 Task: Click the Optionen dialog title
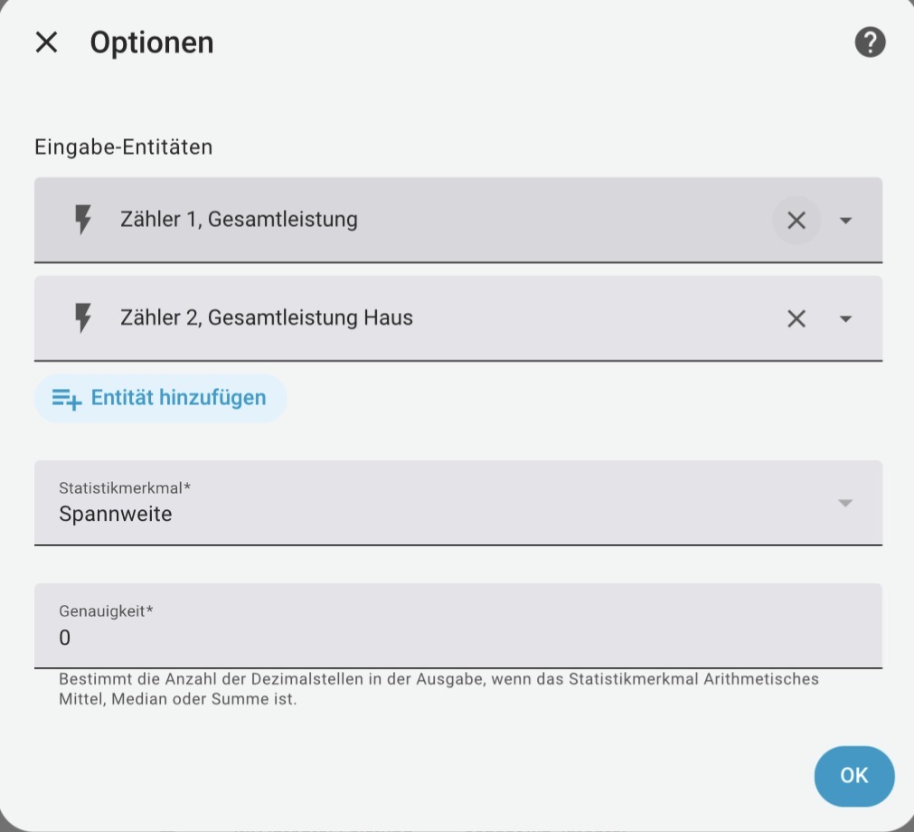coord(152,43)
